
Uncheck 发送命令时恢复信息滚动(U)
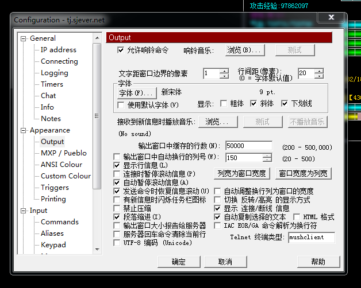(x=117, y=191)
